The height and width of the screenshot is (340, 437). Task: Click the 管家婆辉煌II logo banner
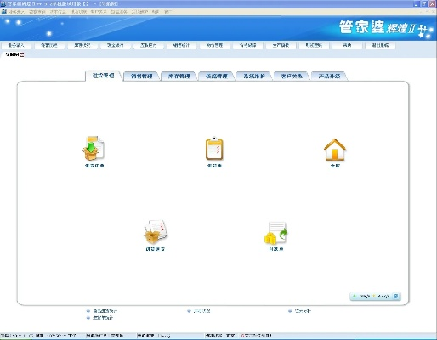tap(386, 29)
